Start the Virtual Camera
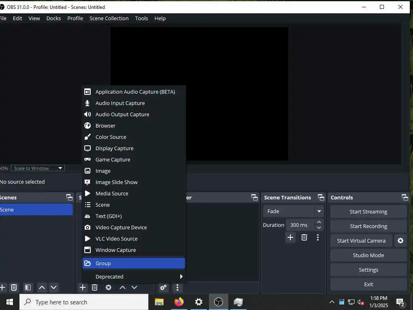 click(361, 241)
